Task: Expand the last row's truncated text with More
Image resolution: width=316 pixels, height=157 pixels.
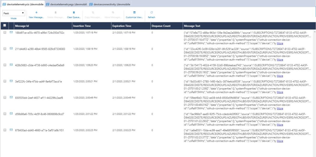Action: [x=280, y=141]
